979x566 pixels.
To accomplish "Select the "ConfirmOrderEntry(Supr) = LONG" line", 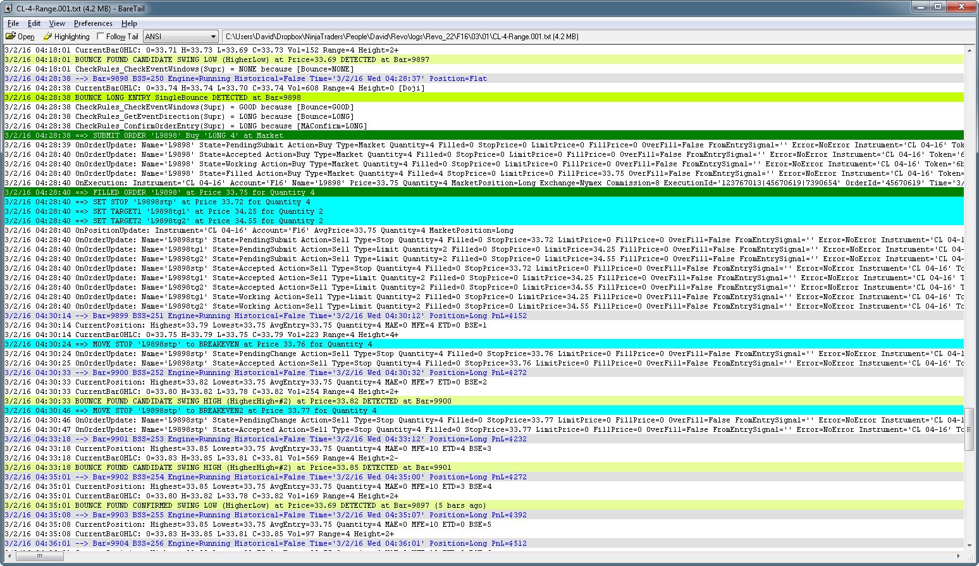I will click(x=484, y=126).
